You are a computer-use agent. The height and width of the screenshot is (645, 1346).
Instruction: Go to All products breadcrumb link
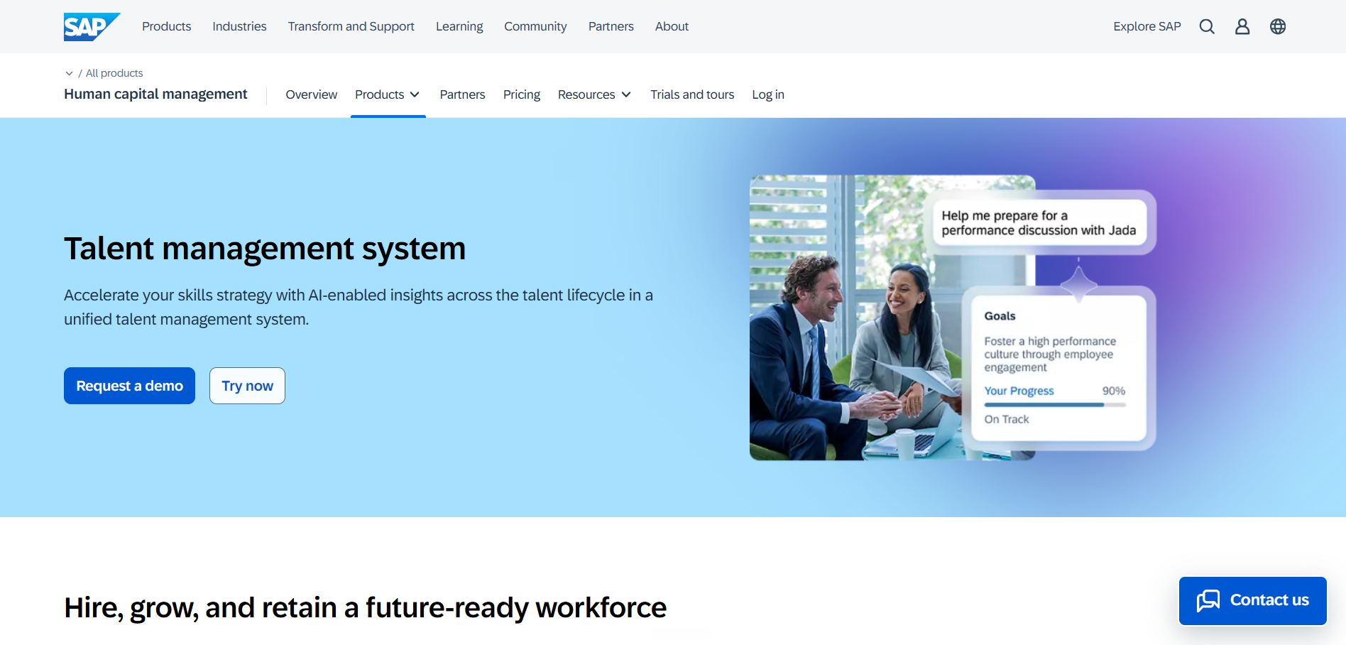(114, 73)
